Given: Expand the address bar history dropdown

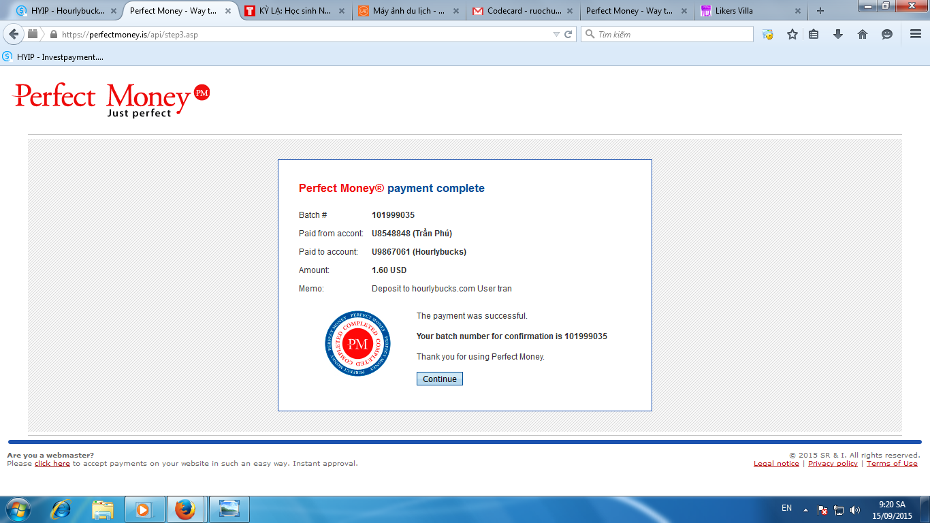Looking at the screenshot, I should coord(556,34).
